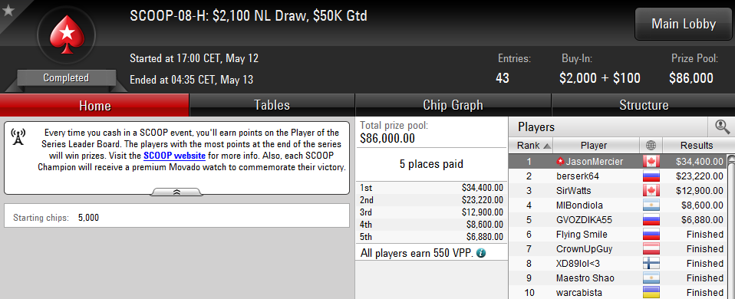Collapse the SCOOP news panel

[x=177, y=192]
